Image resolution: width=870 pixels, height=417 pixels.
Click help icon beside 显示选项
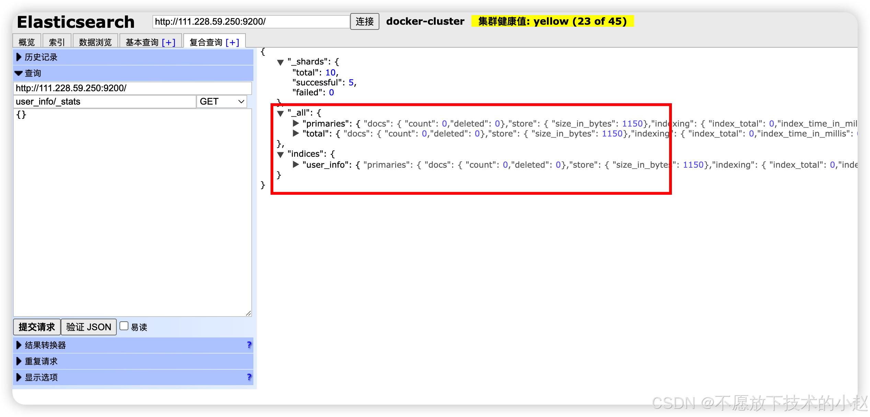pyautogui.click(x=249, y=377)
